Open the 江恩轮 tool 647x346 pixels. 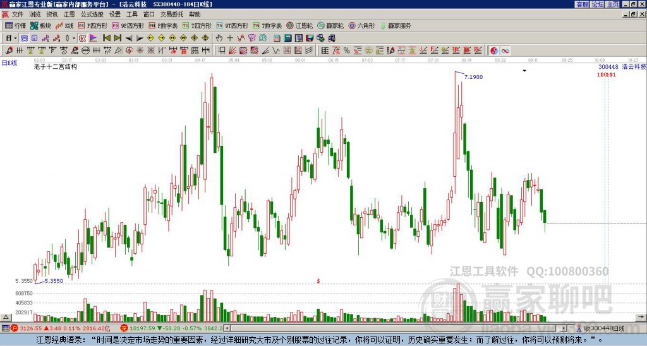(x=299, y=25)
